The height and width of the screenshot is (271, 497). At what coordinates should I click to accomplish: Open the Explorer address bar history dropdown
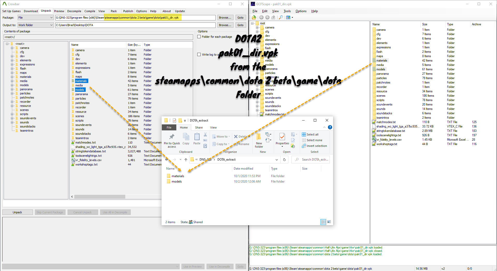277,160
